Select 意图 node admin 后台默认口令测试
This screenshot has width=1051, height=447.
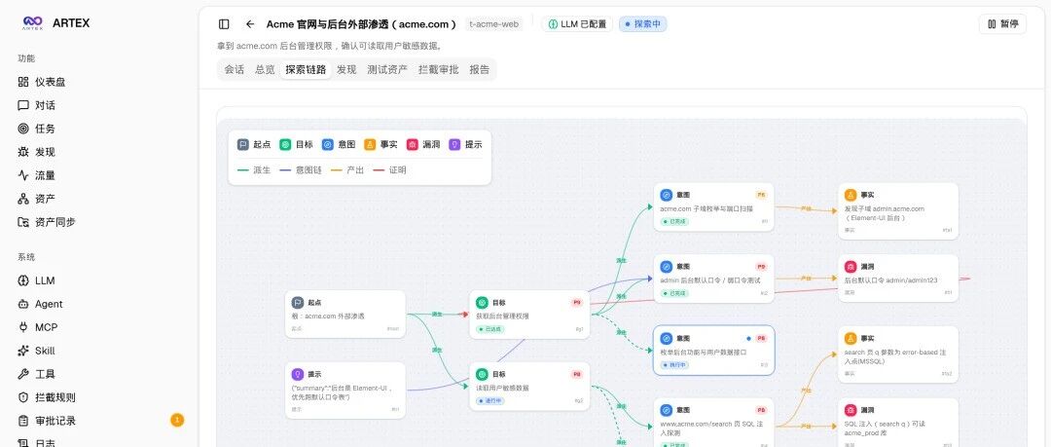[714, 279]
